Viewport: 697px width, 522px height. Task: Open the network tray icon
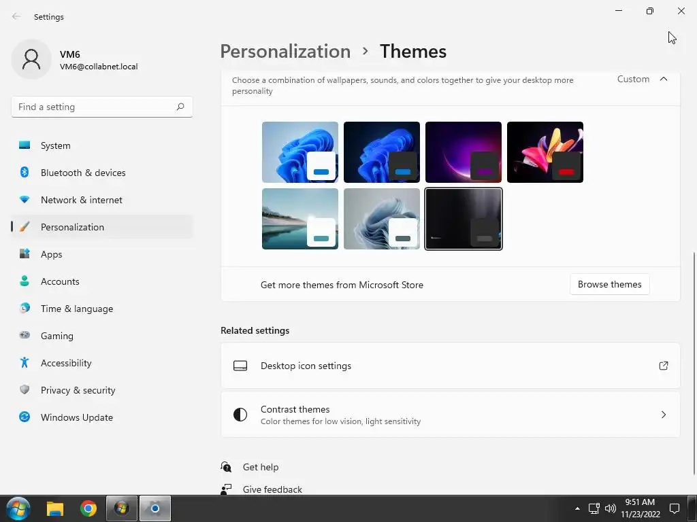[x=594, y=508]
